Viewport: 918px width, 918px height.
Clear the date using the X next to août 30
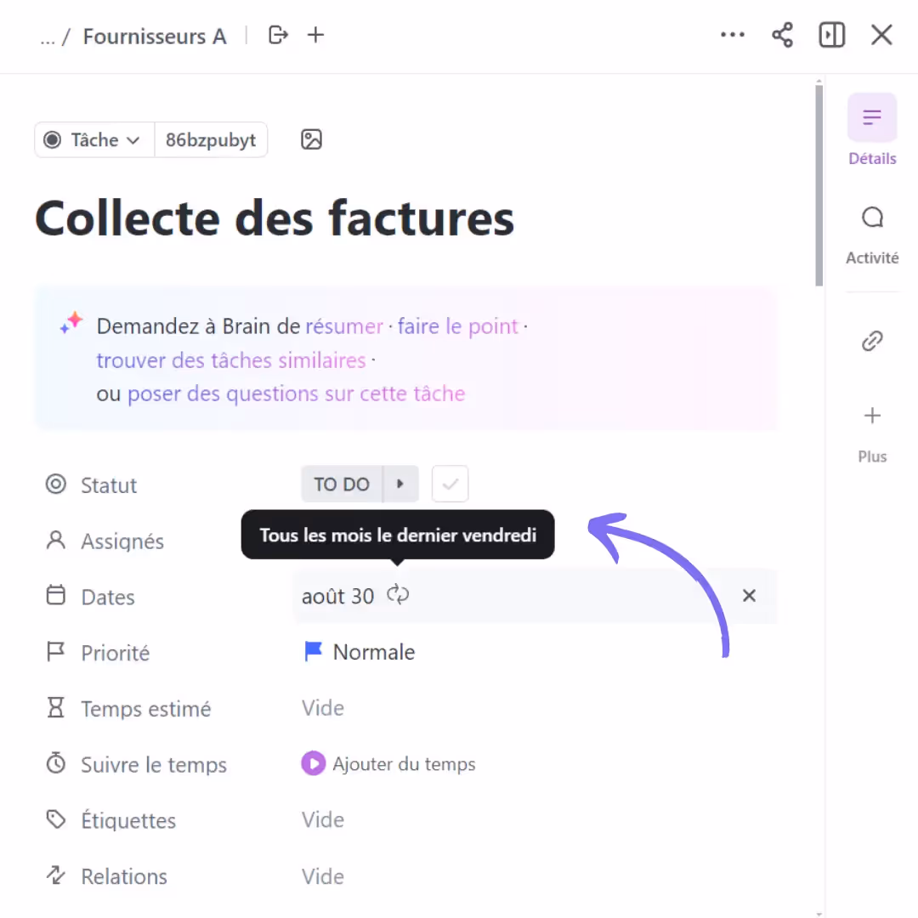749,595
